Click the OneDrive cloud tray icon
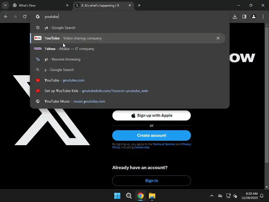This screenshot has width=269, height=202. [x=220, y=196]
